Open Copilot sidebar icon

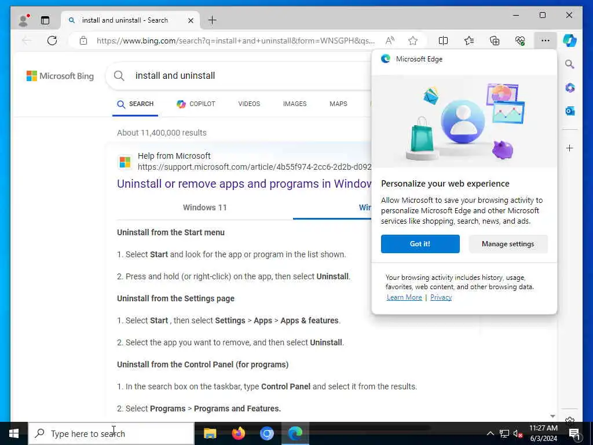tap(570, 41)
